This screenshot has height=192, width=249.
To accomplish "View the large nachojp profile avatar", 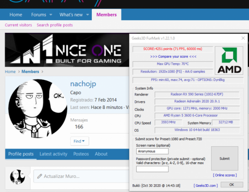I will click(38, 108).
